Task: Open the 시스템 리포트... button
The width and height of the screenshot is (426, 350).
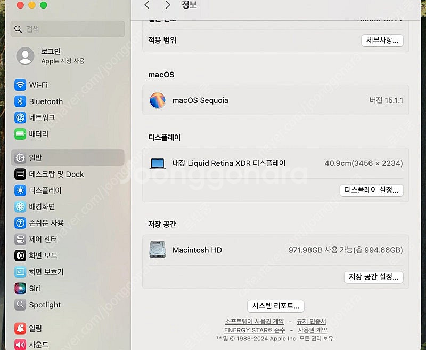Action: (x=276, y=306)
